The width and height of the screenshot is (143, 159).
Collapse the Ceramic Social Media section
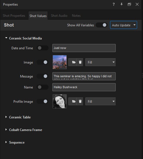pos(6,38)
